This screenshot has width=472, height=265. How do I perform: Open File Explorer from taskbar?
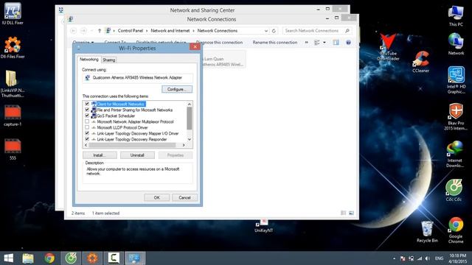(28, 258)
